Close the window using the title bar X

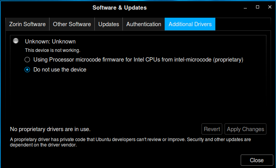[269, 7]
